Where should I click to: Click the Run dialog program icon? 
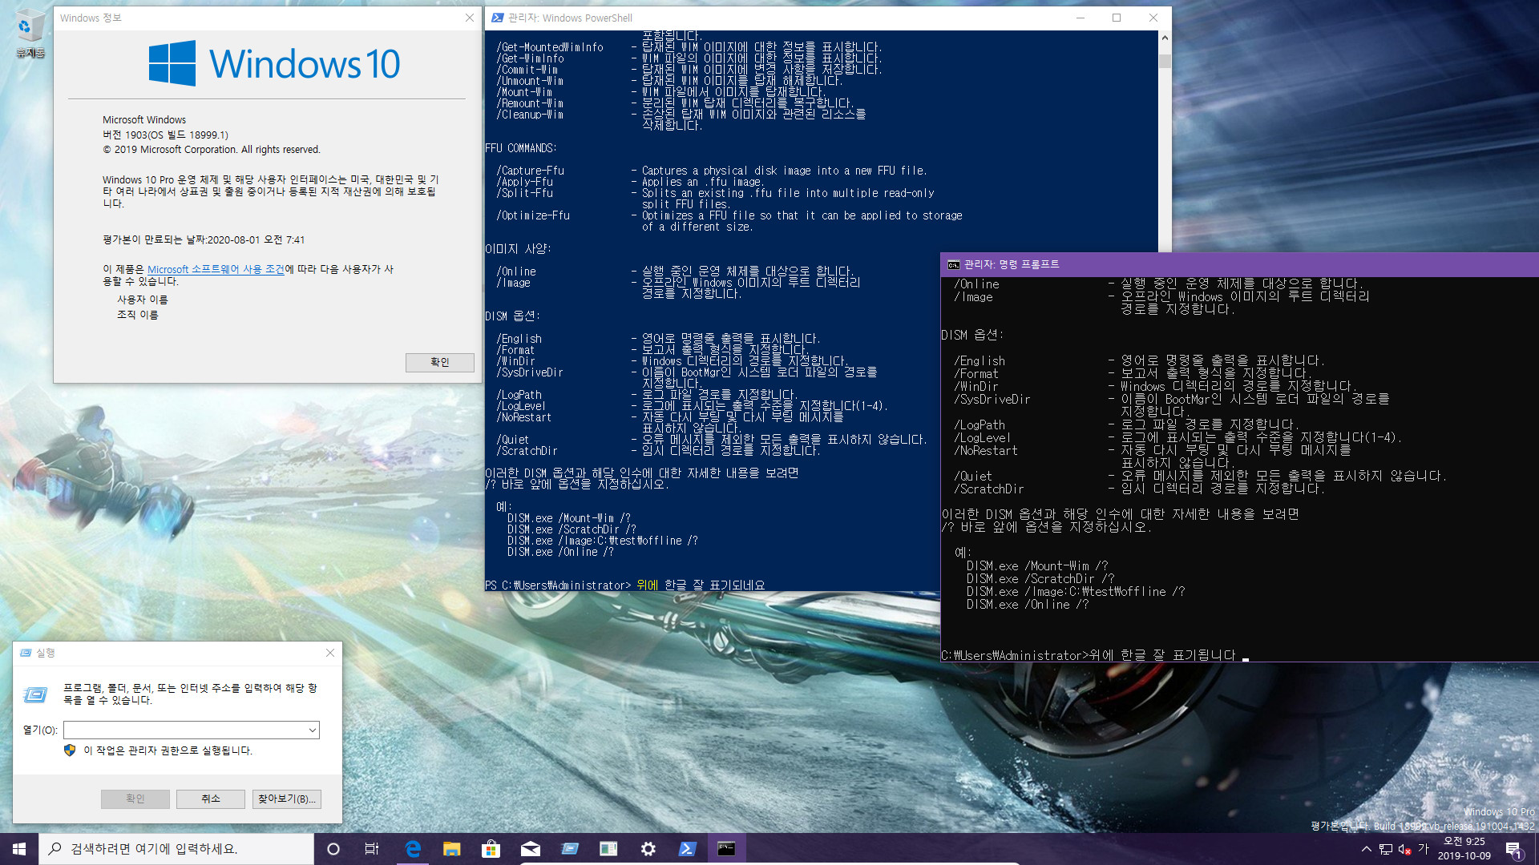pos(36,694)
